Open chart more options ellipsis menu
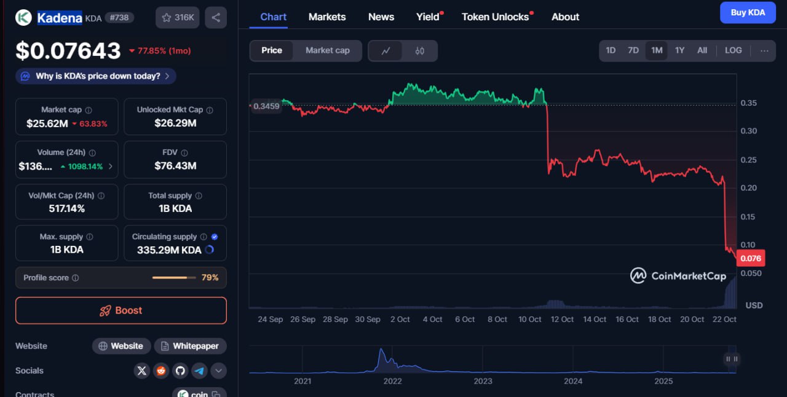The width and height of the screenshot is (787, 397). [x=764, y=50]
